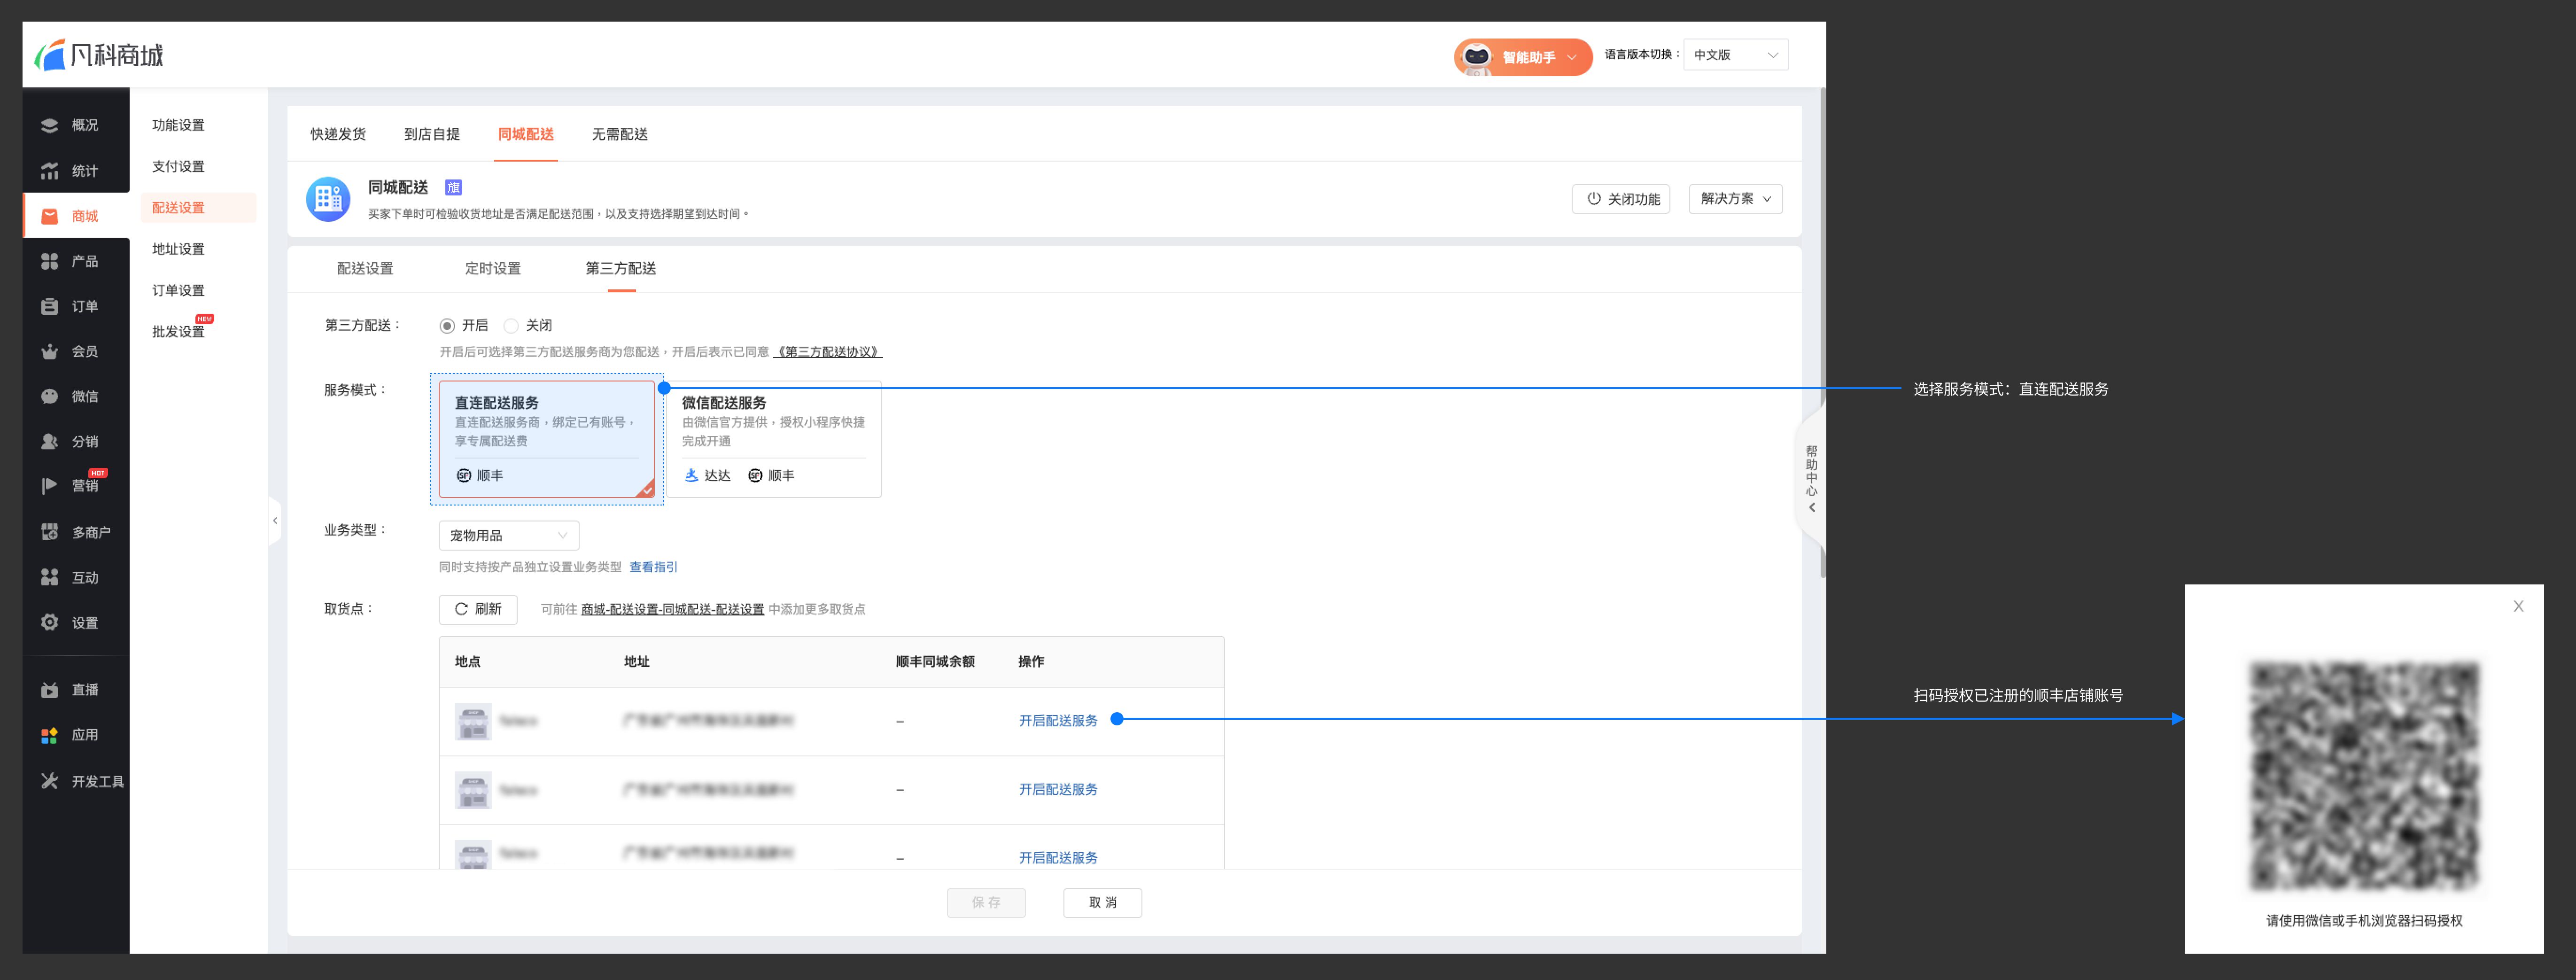Open the 微信 WeChat sidebar icon

[49, 396]
